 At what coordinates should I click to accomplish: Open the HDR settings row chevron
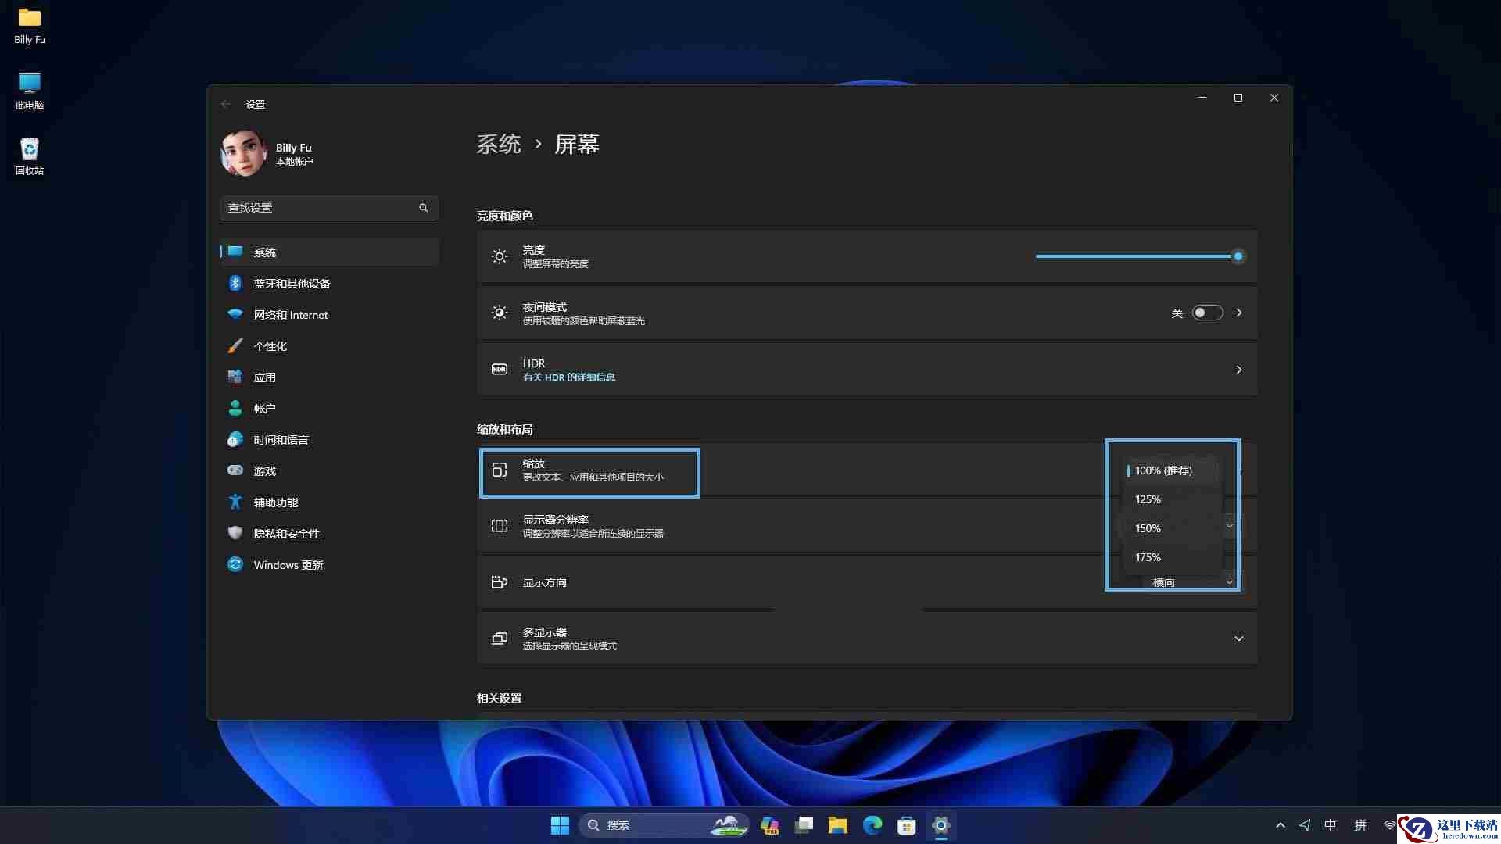click(x=1239, y=370)
